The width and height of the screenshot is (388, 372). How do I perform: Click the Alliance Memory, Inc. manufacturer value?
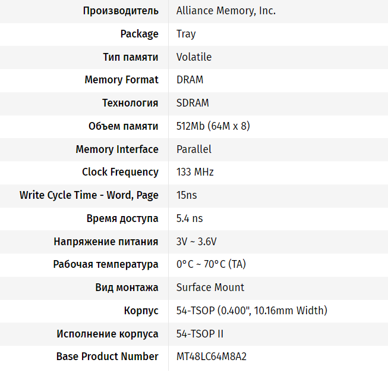click(226, 11)
